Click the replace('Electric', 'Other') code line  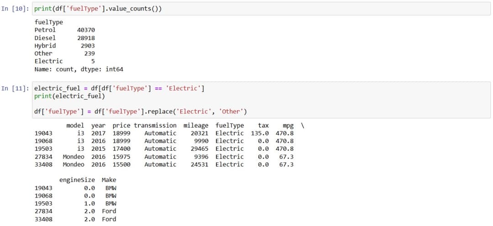[x=141, y=112]
